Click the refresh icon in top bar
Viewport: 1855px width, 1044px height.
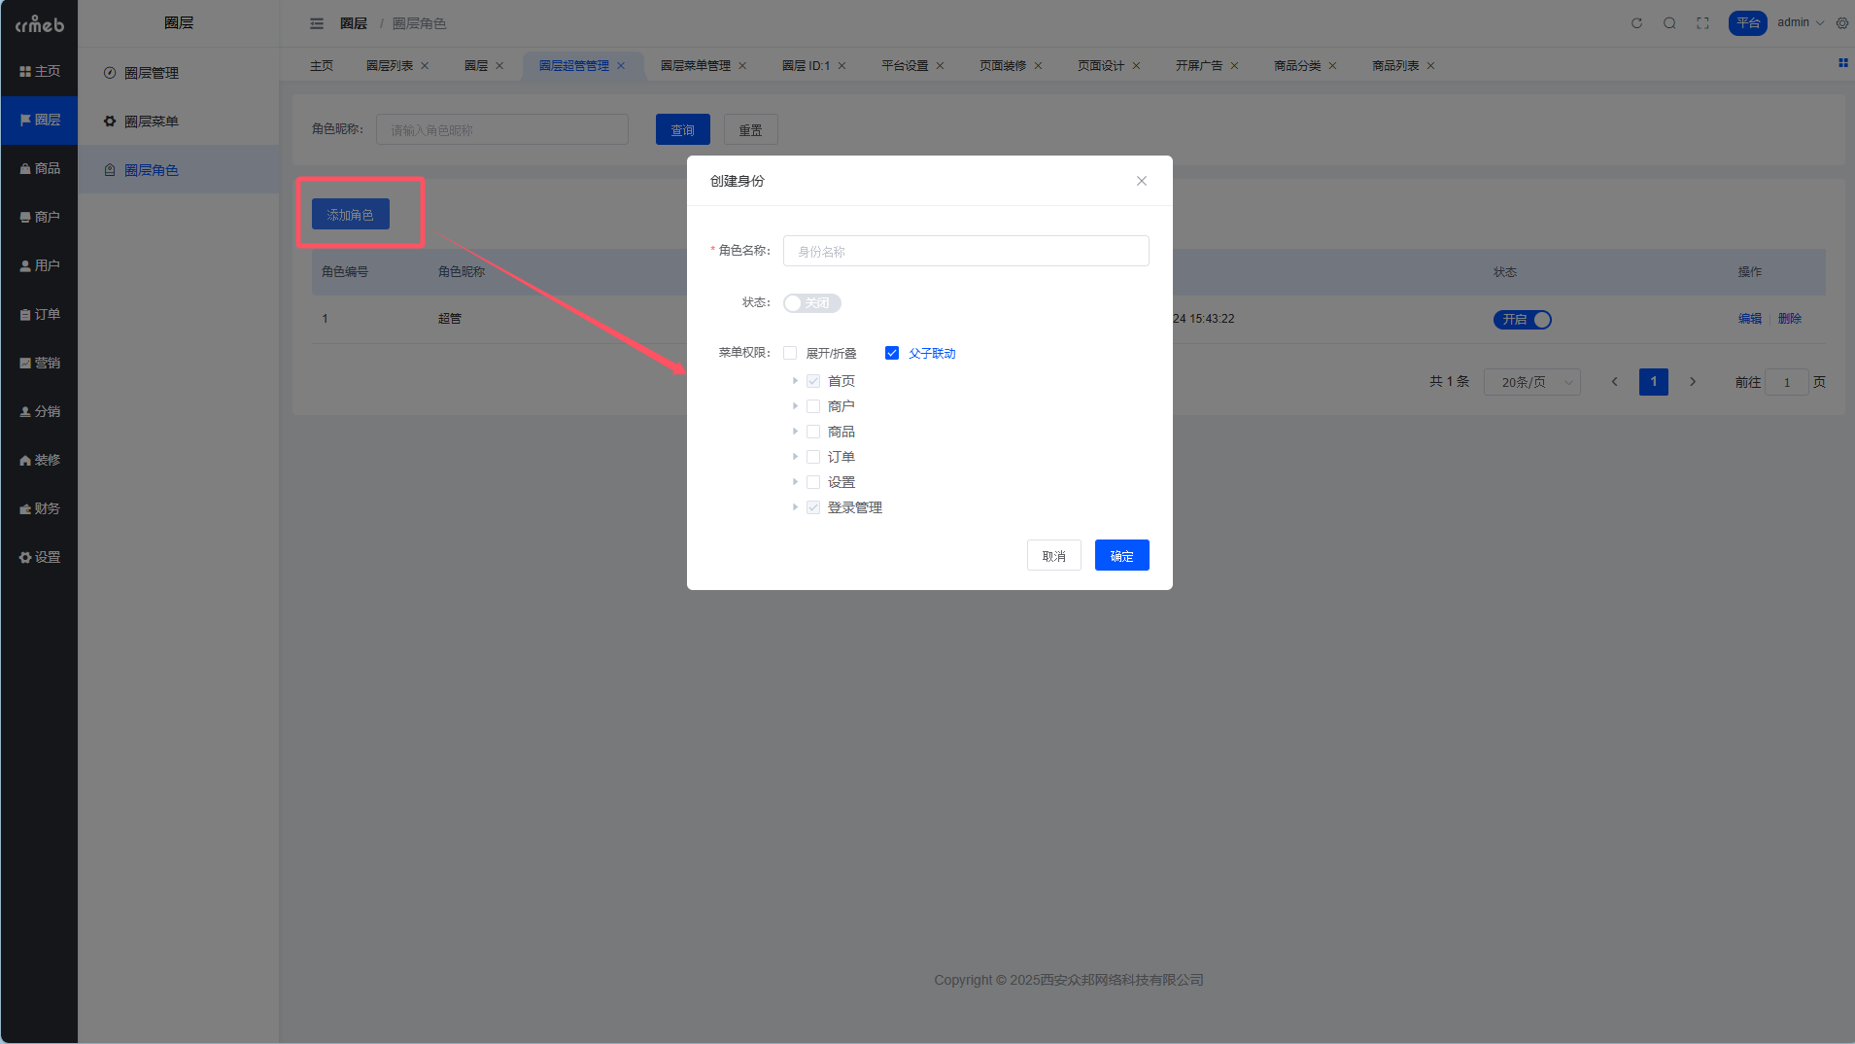1636,23
